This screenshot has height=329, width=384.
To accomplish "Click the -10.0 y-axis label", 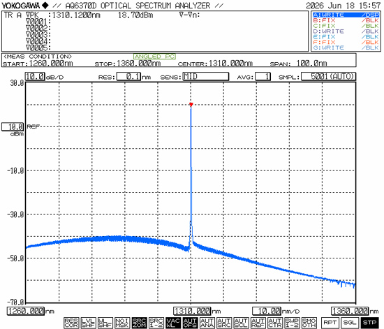I will 15,170.
